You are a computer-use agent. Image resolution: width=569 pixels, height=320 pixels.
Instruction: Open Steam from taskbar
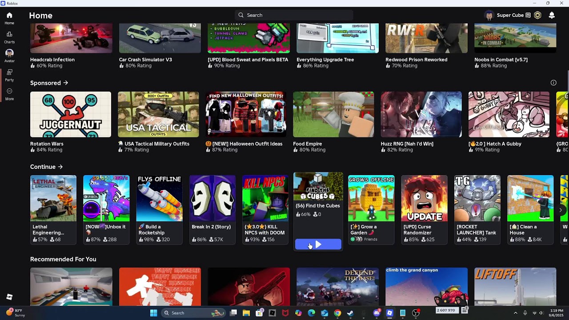(x=350, y=313)
